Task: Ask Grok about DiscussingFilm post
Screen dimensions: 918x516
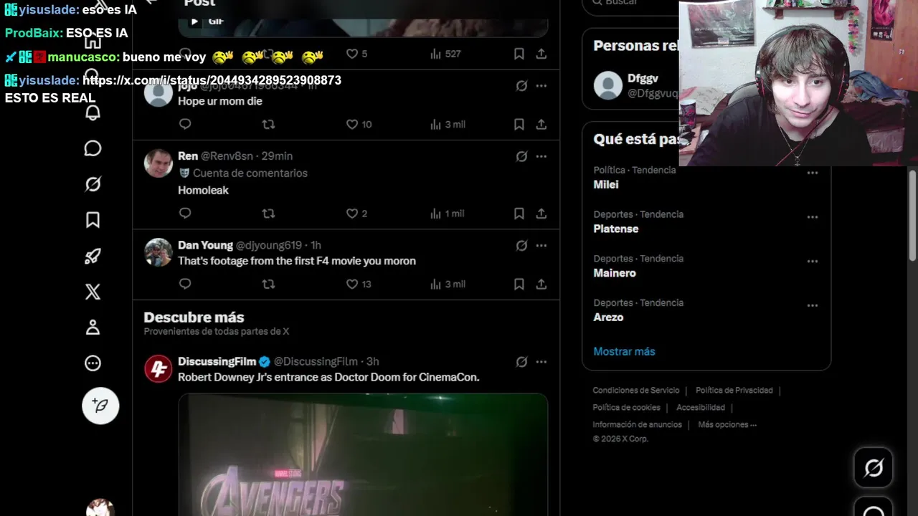Action: tap(522, 362)
